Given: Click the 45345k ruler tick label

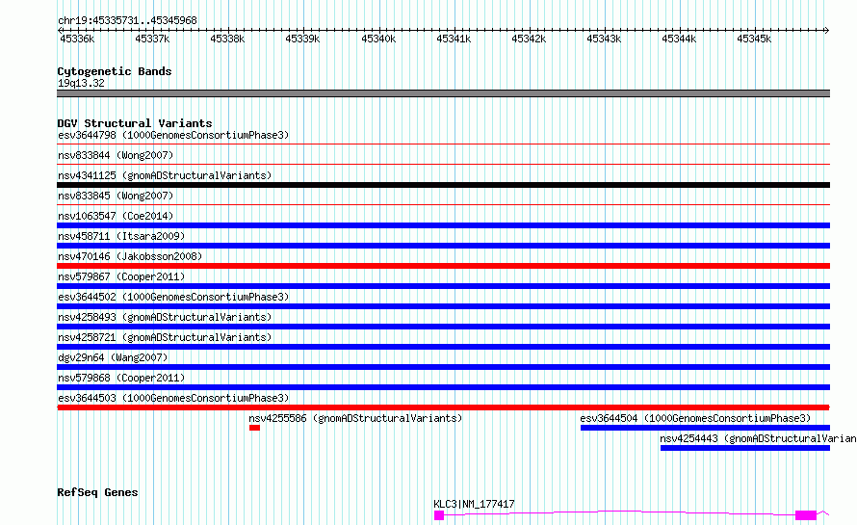Looking at the screenshot, I should coord(754,39).
